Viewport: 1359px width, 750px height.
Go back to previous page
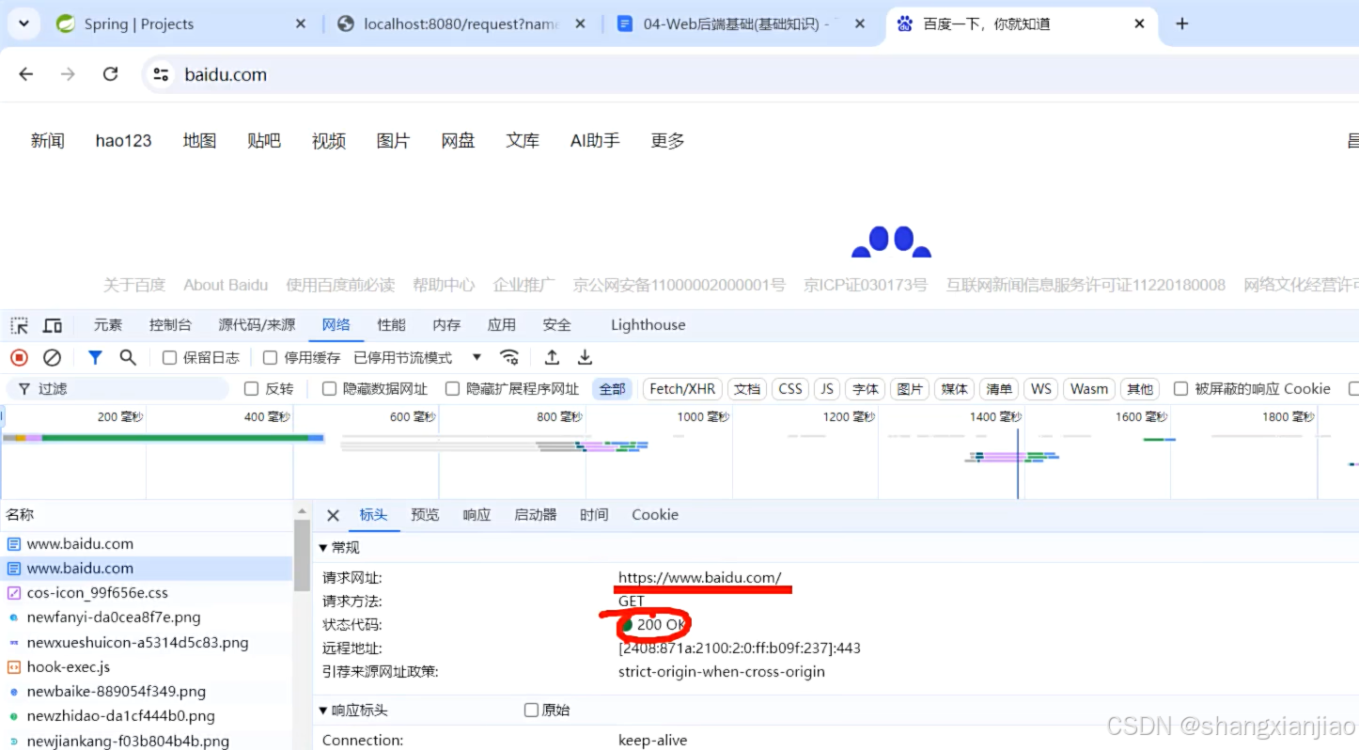[x=26, y=74]
